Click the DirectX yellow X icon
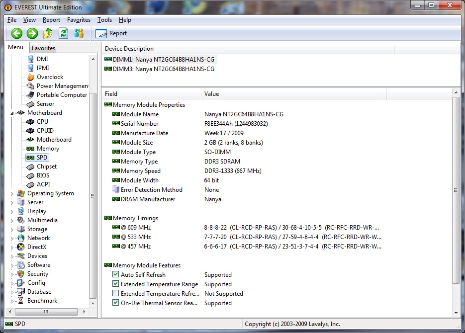465x333 pixels. (x=21, y=247)
